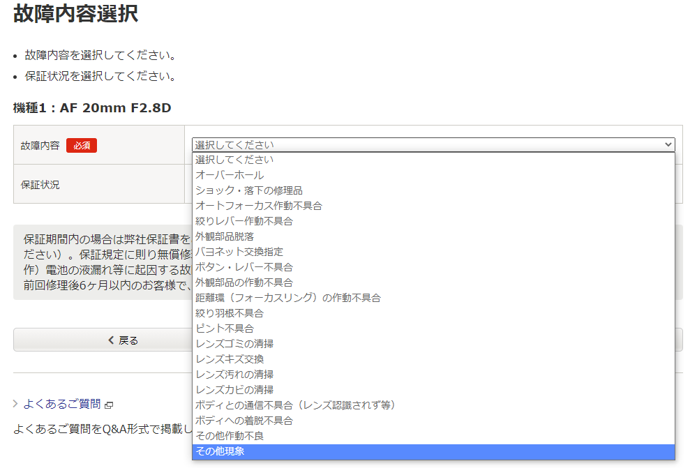Select 'レンズゴミの清掃' option
Screen dimensions: 697x468
(x=234, y=344)
